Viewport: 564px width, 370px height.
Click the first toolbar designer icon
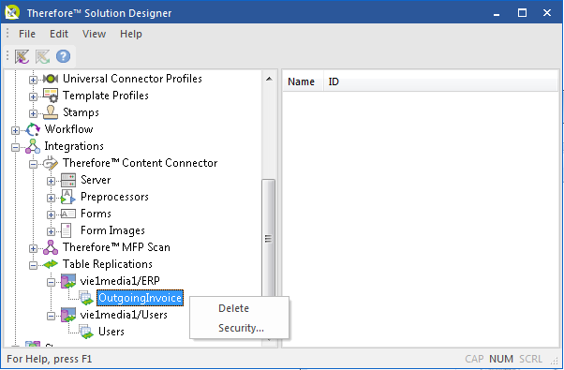(22, 57)
